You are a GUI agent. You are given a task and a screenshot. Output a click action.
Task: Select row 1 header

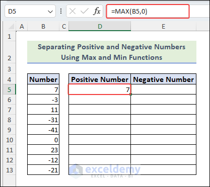[10, 36]
